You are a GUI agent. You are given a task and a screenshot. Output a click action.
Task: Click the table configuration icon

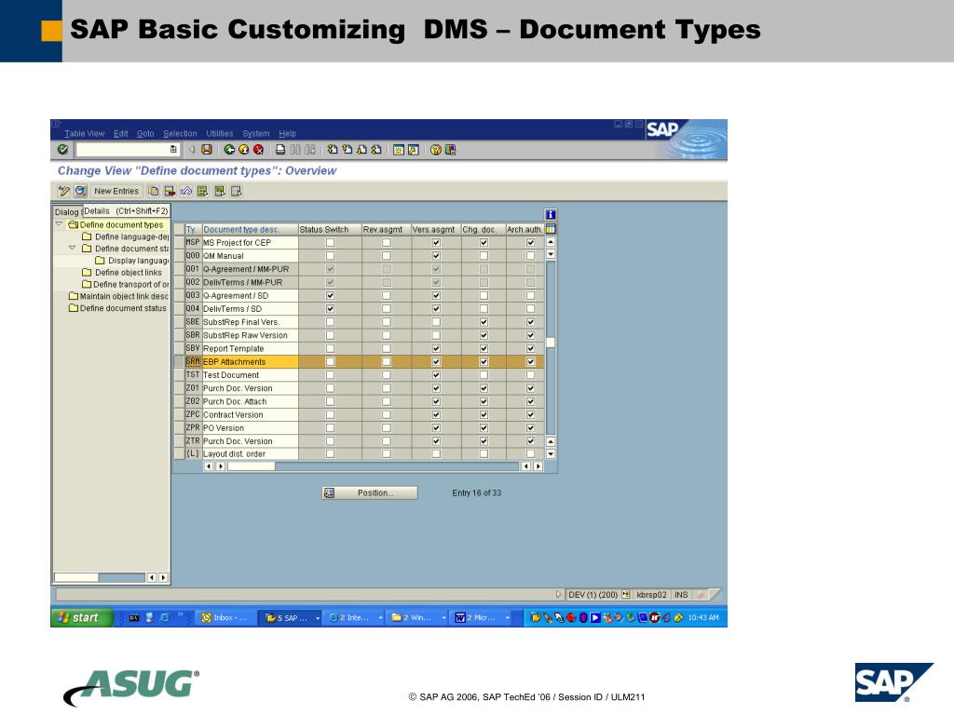point(551,229)
